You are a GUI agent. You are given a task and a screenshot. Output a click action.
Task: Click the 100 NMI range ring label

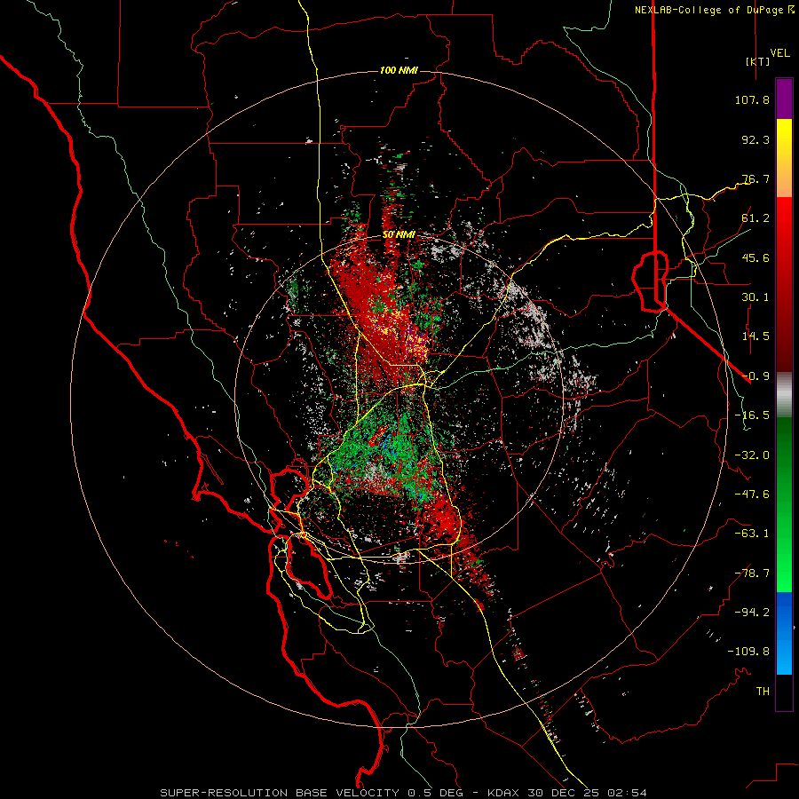399,70
